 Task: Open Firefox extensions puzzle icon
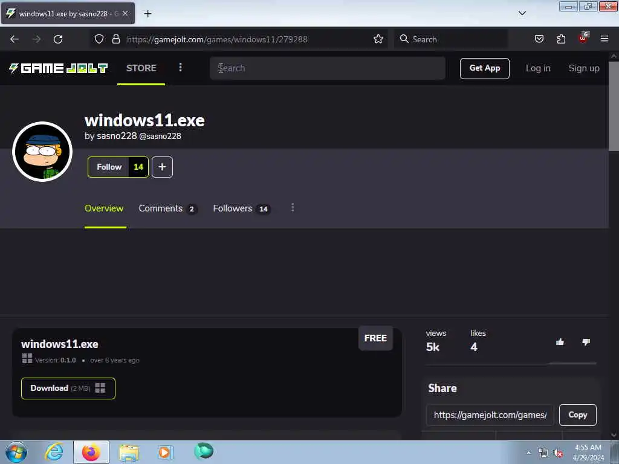click(x=561, y=39)
